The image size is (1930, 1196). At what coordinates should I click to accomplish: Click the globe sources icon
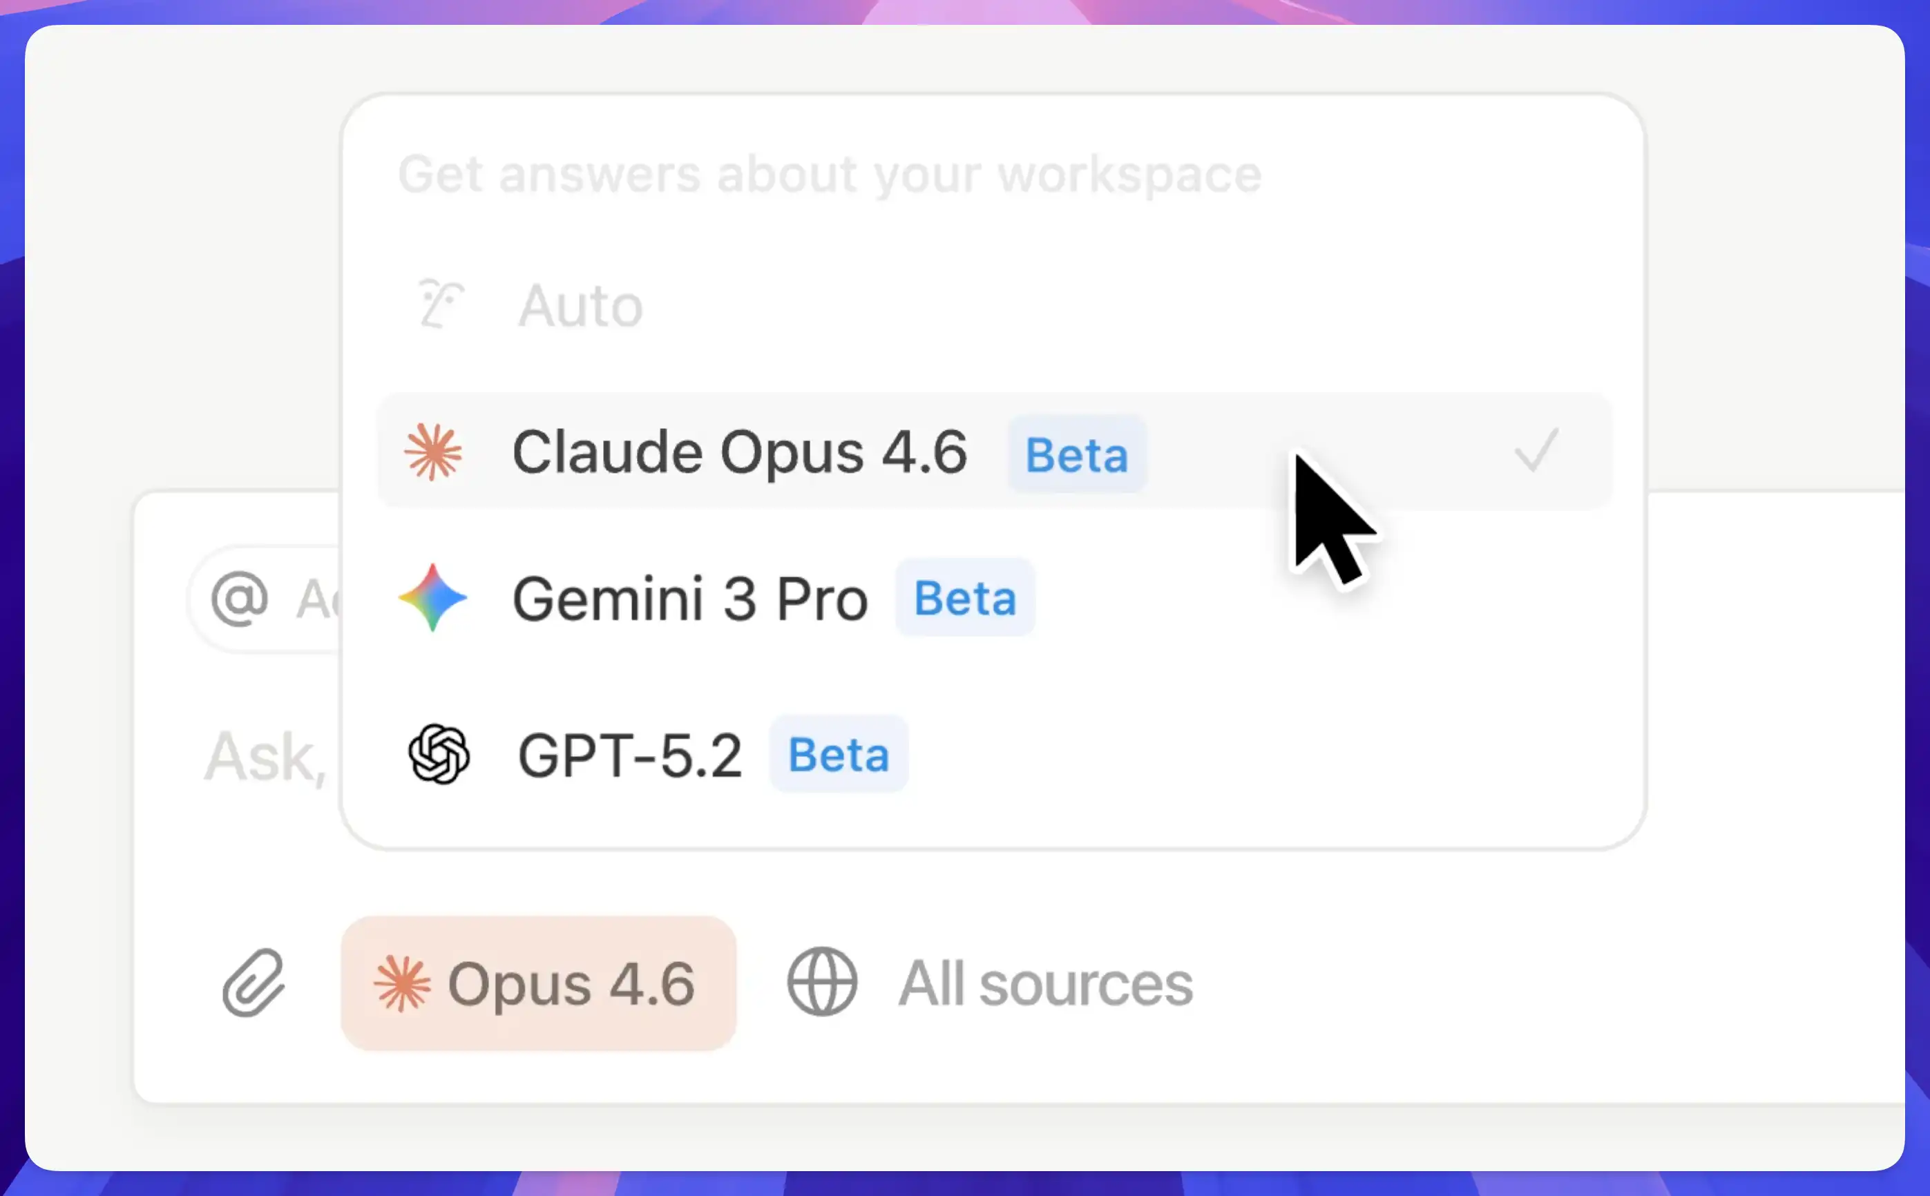tap(821, 983)
